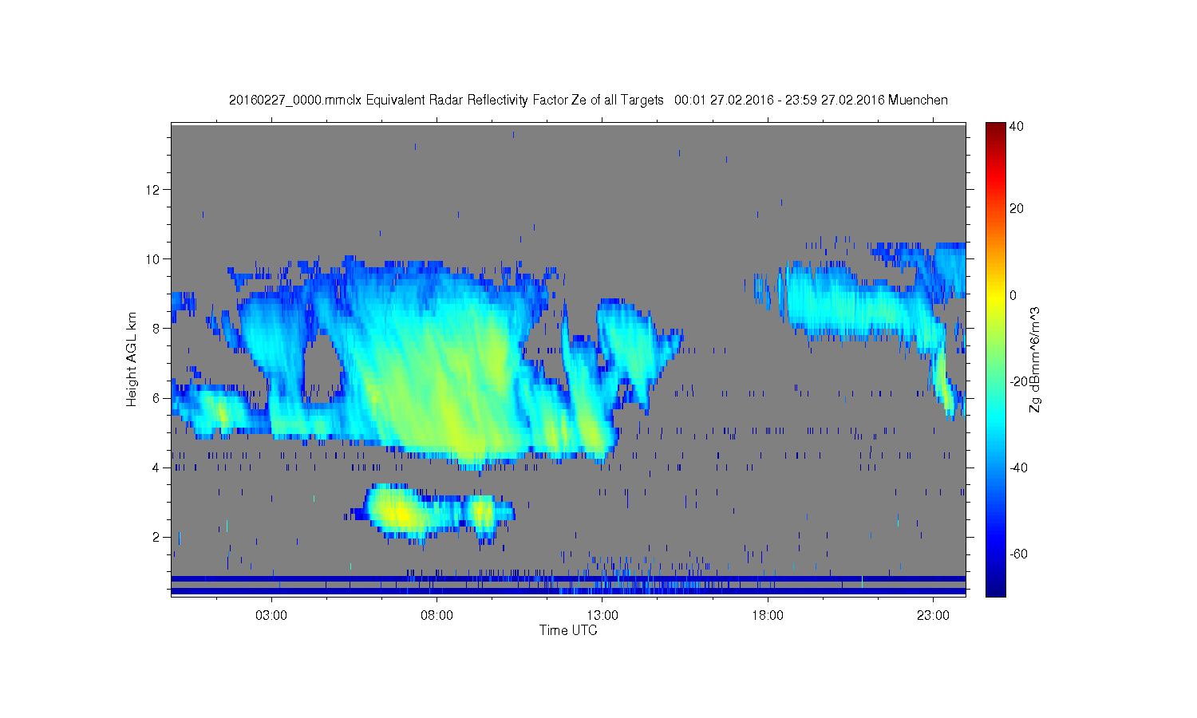1197x718 pixels.
Task: Click the colorbar value 0
Action: [x=1013, y=295]
